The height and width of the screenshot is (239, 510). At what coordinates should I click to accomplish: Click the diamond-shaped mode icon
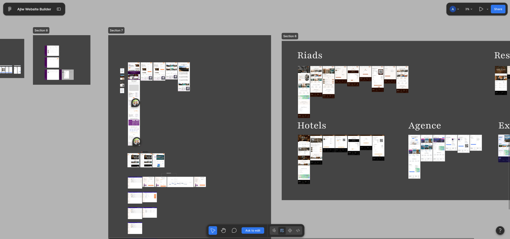[290, 230]
